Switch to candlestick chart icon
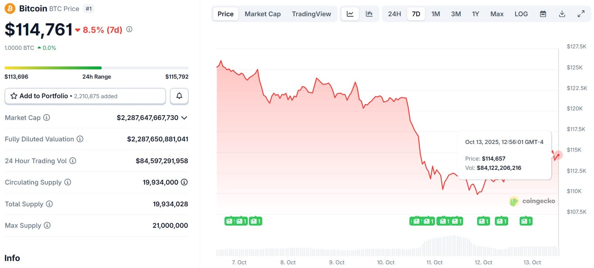The width and height of the screenshot is (594, 268). (x=369, y=14)
